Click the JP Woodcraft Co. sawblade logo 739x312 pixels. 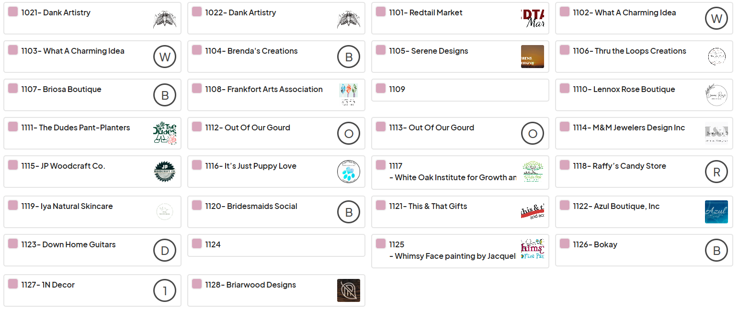click(165, 172)
